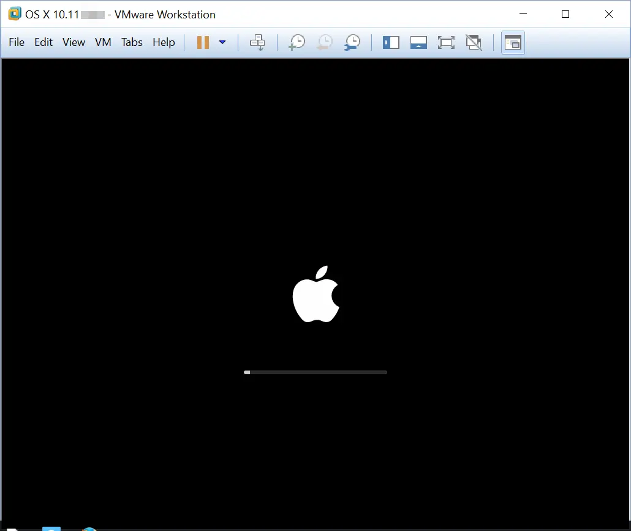Open the View menu

tap(74, 42)
